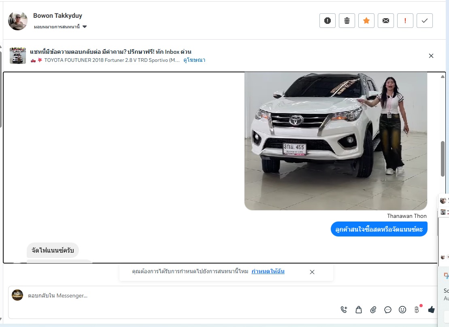Click the chat scroll up arrow
Viewport: 449px width, 327px height.
(x=443, y=76)
